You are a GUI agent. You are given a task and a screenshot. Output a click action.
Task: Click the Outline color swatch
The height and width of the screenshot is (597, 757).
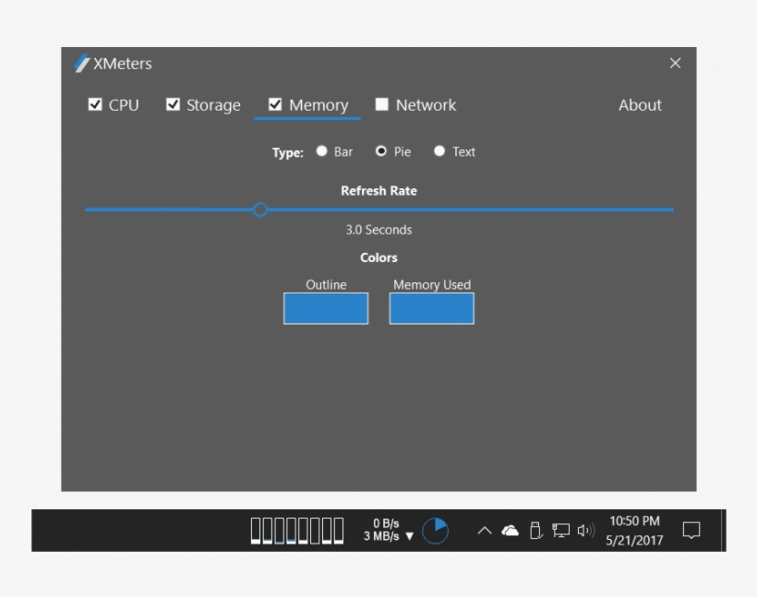tap(325, 308)
